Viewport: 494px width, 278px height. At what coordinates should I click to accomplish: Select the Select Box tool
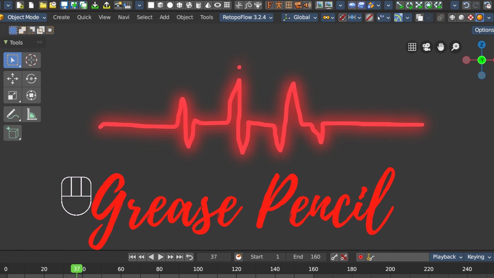coord(13,60)
